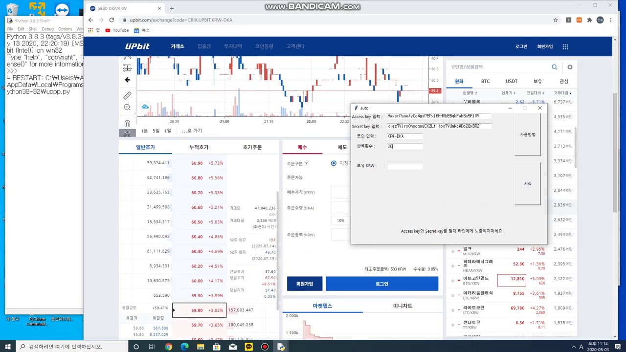
Task: Open the browser extensions puzzle icon
Action: (589, 20)
